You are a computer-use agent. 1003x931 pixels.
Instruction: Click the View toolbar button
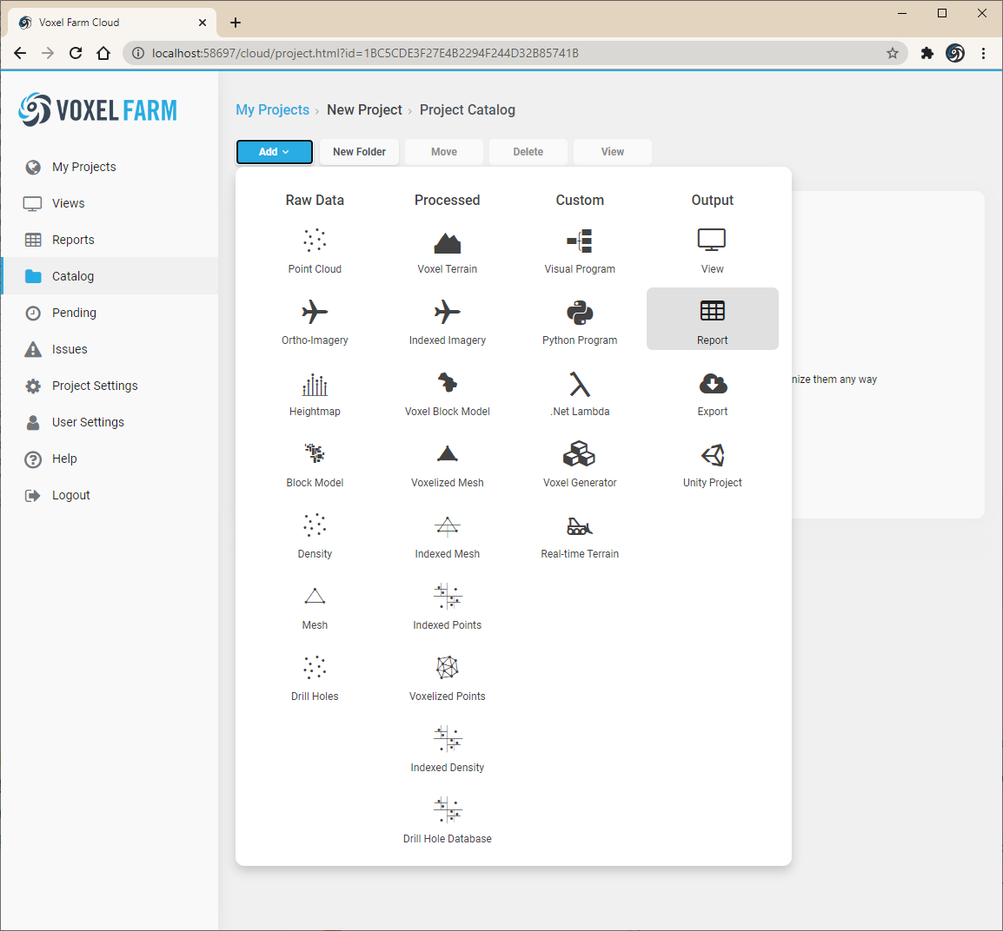pos(613,152)
